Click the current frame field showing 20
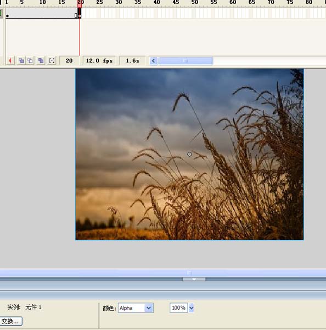The image size is (326, 330). pyautogui.click(x=69, y=61)
